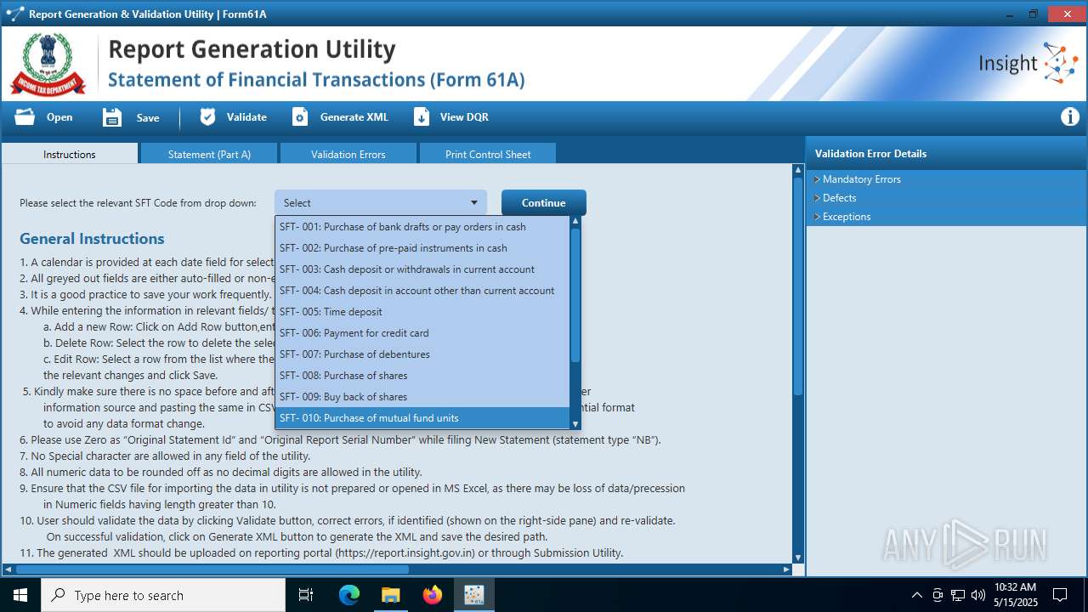Click the Validation Error Details header

[870, 154]
